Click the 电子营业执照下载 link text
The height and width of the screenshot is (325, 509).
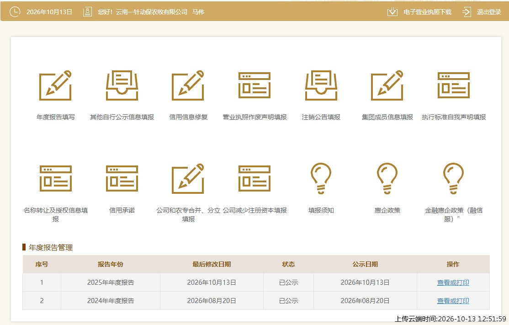(x=428, y=12)
